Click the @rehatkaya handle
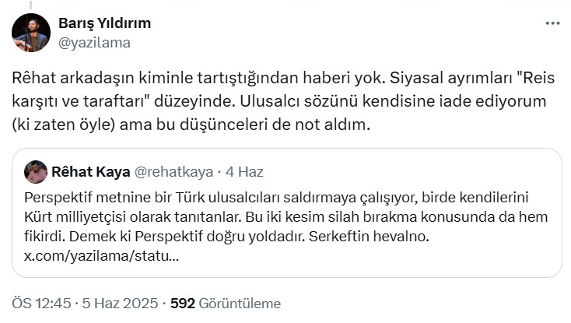Image resolution: width=571 pixels, height=323 pixels. (170, 172)
